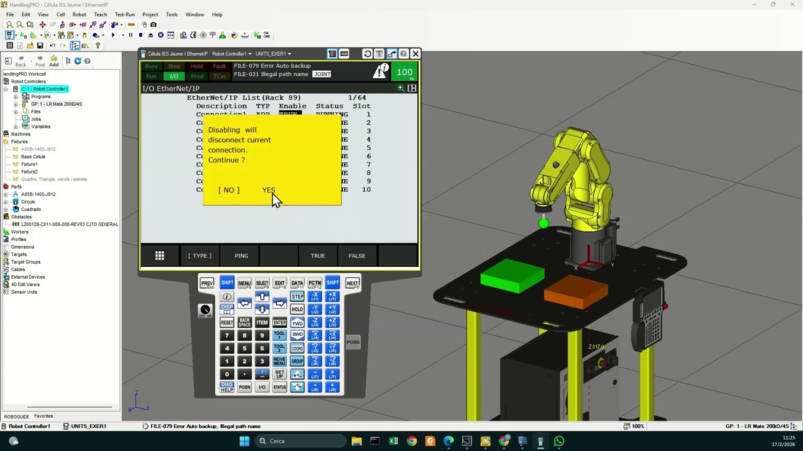Click the info i key on pendant
The width and height of the screenshot is (803, 451).
click(227, 296)
